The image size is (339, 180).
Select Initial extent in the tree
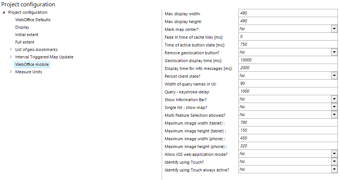coord(27,35)
